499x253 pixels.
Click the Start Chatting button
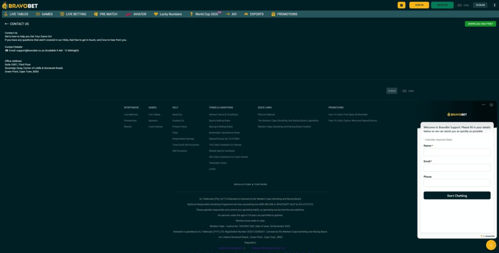(457, 196)
